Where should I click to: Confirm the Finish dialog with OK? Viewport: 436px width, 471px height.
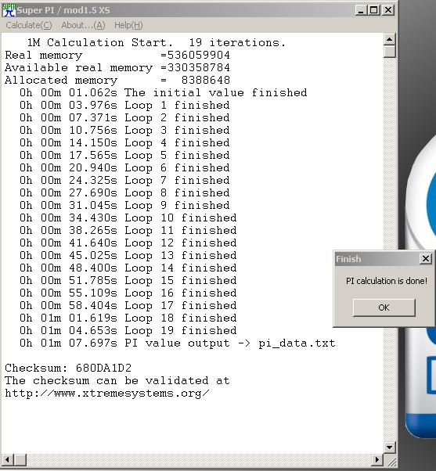point(384,307)
